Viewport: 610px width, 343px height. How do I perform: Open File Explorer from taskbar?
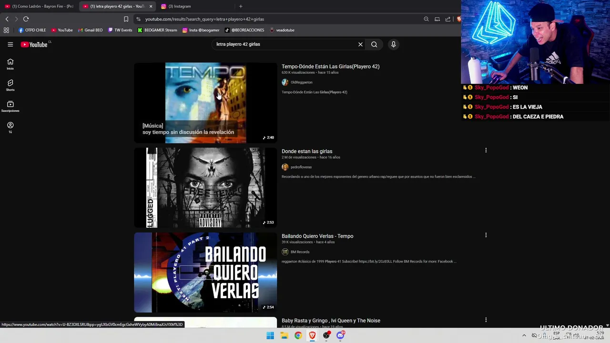pyautogui.click(x=284, y=336)
